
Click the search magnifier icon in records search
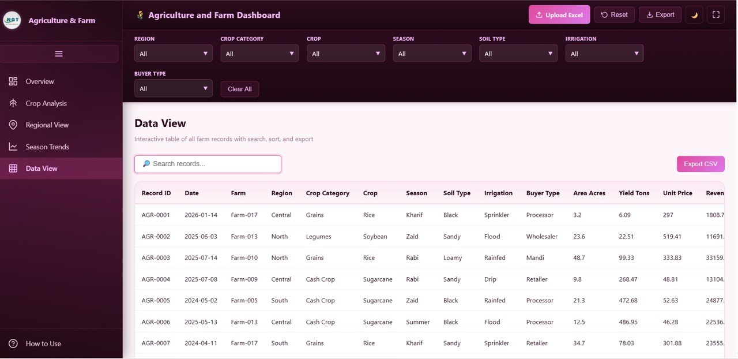(146, 164)
